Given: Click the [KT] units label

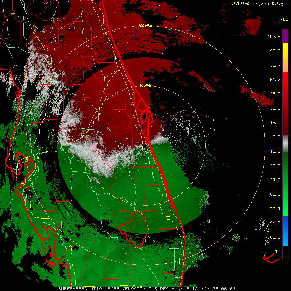Looking at the screenshot, I should (x=276, y=22).
